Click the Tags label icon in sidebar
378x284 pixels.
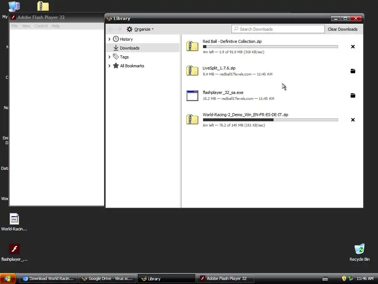click(x=116, y=57)
